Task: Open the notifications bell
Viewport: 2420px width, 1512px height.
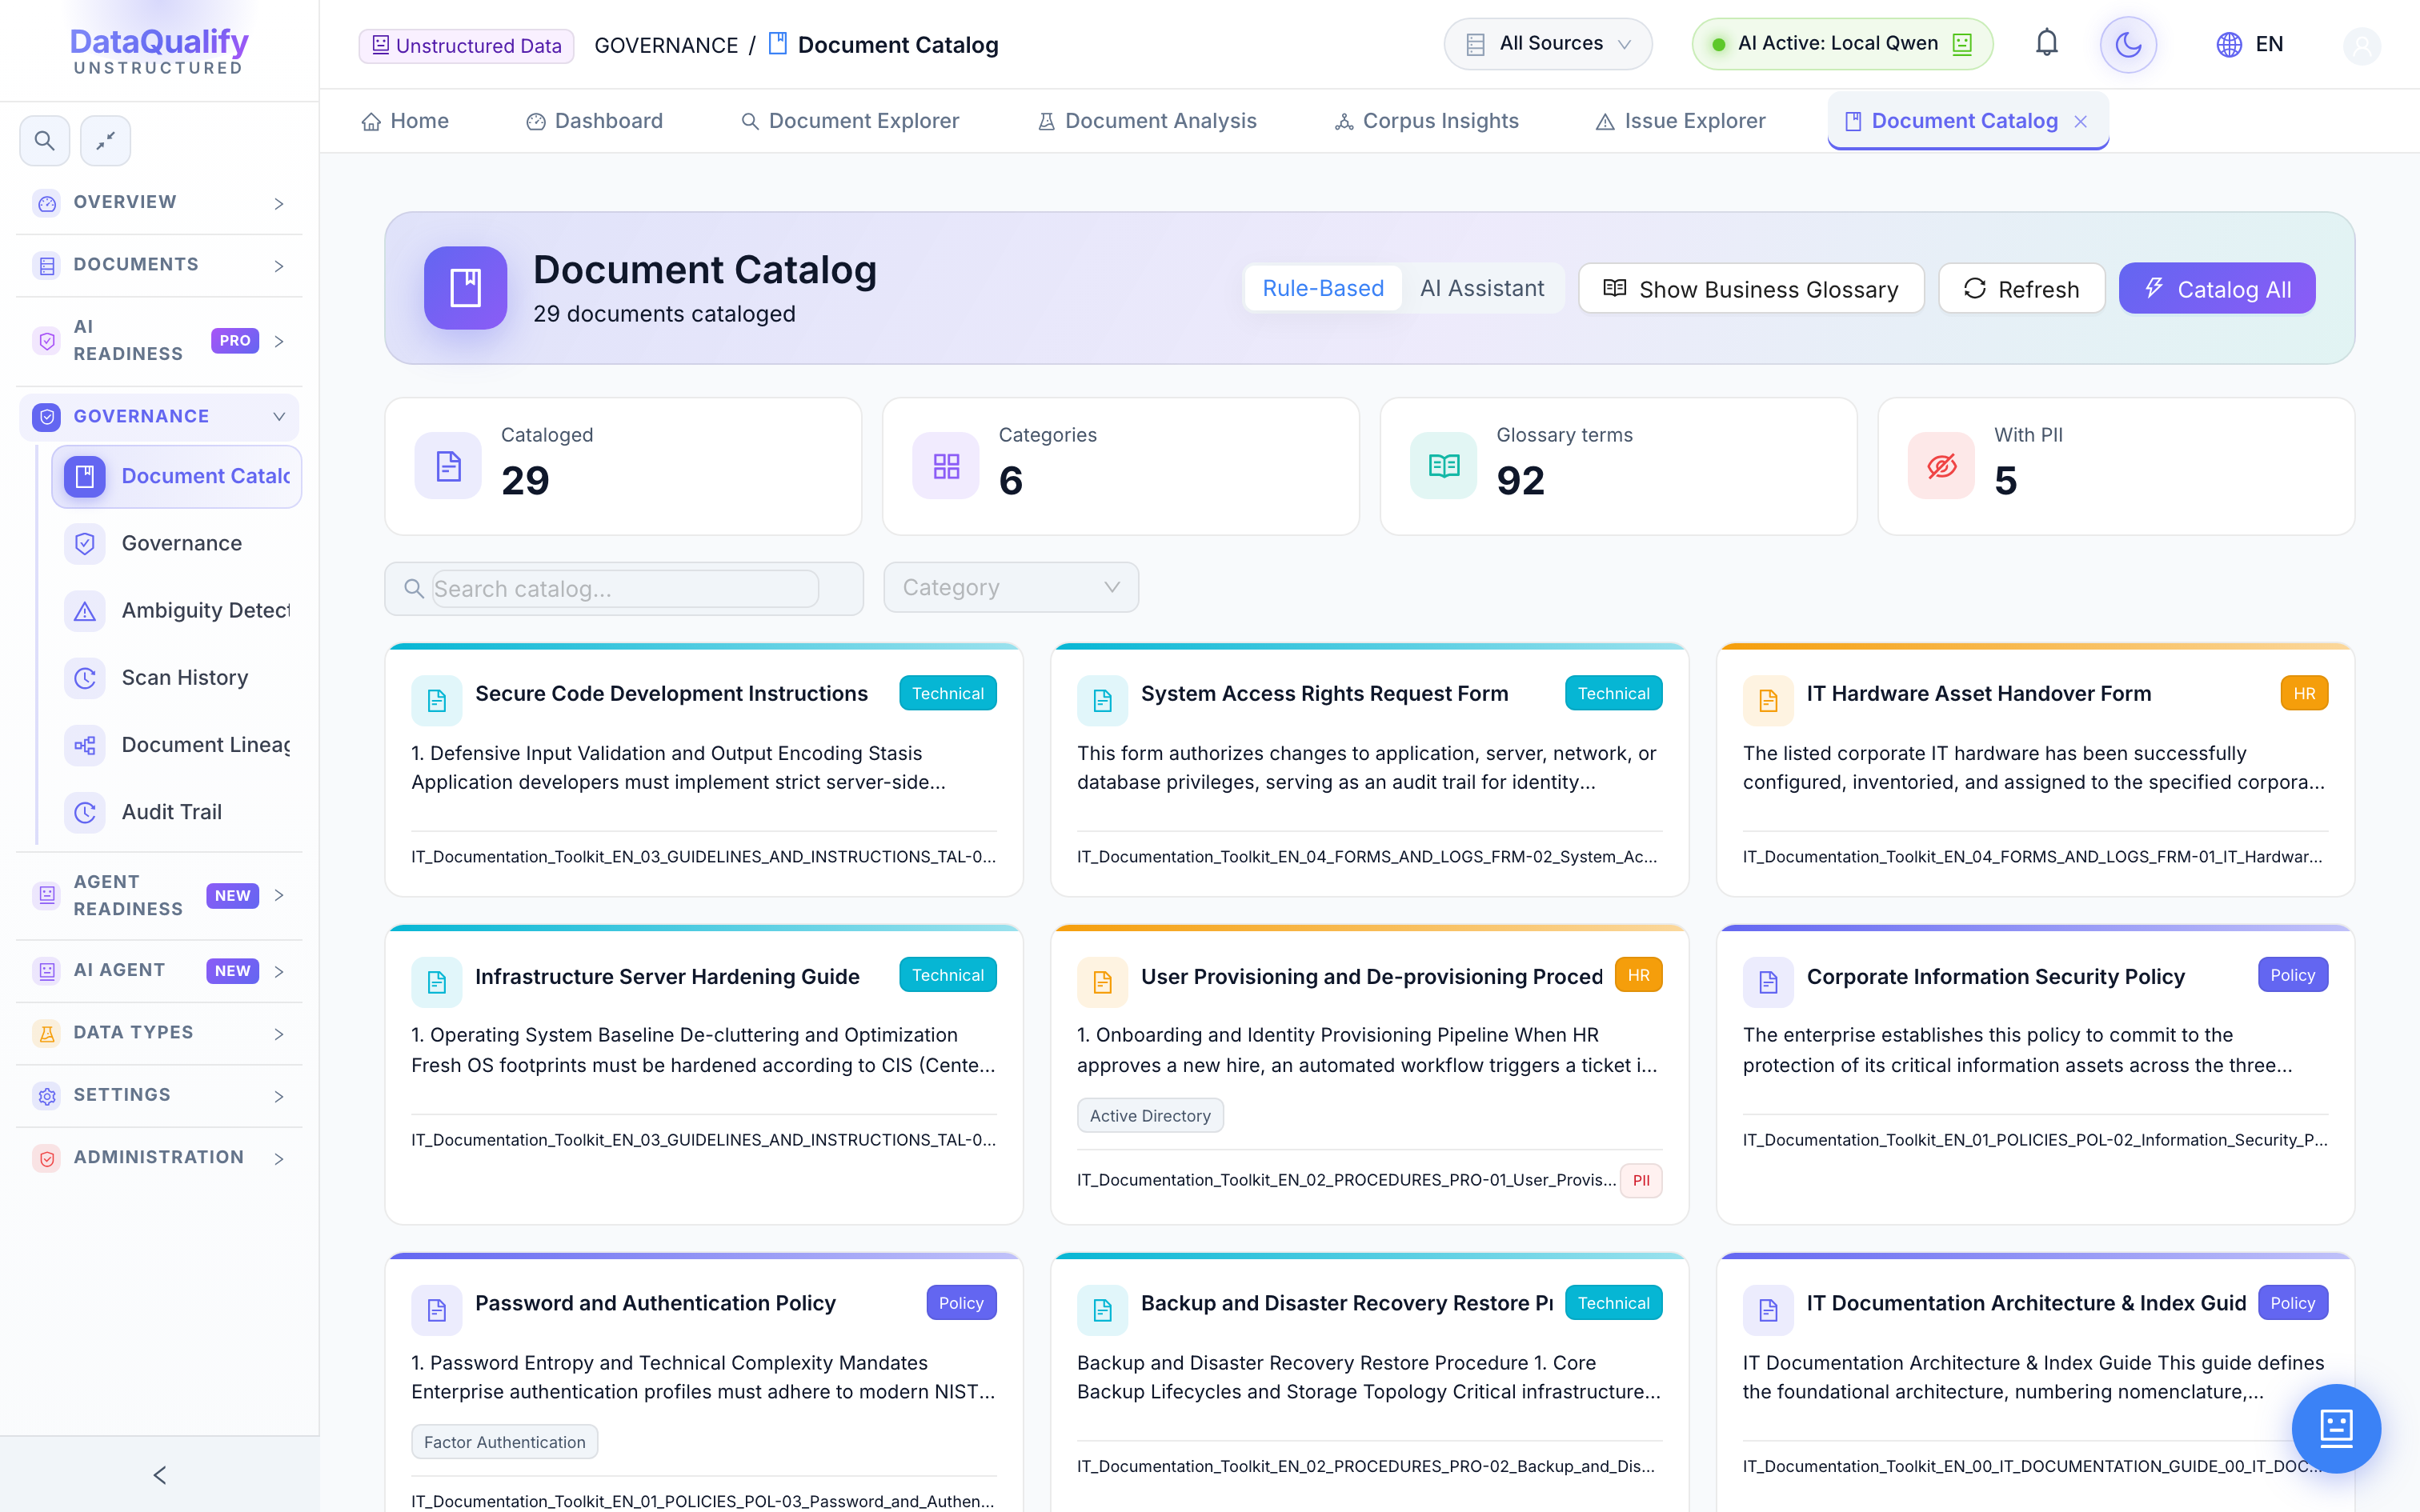Action: [2046, 44]
